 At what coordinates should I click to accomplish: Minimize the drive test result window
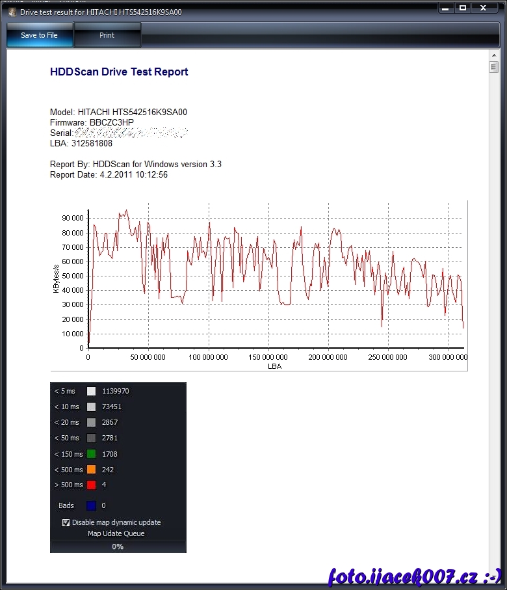447,8
